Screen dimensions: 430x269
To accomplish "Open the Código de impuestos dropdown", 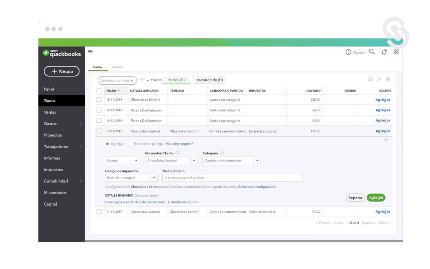I will point(154,178).
